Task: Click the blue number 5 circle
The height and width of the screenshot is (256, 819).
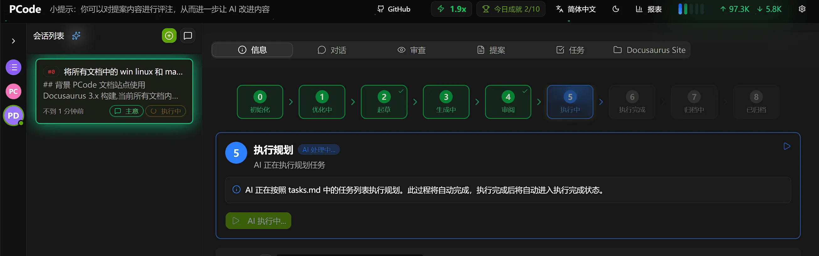Action: (x=236, y=153)
